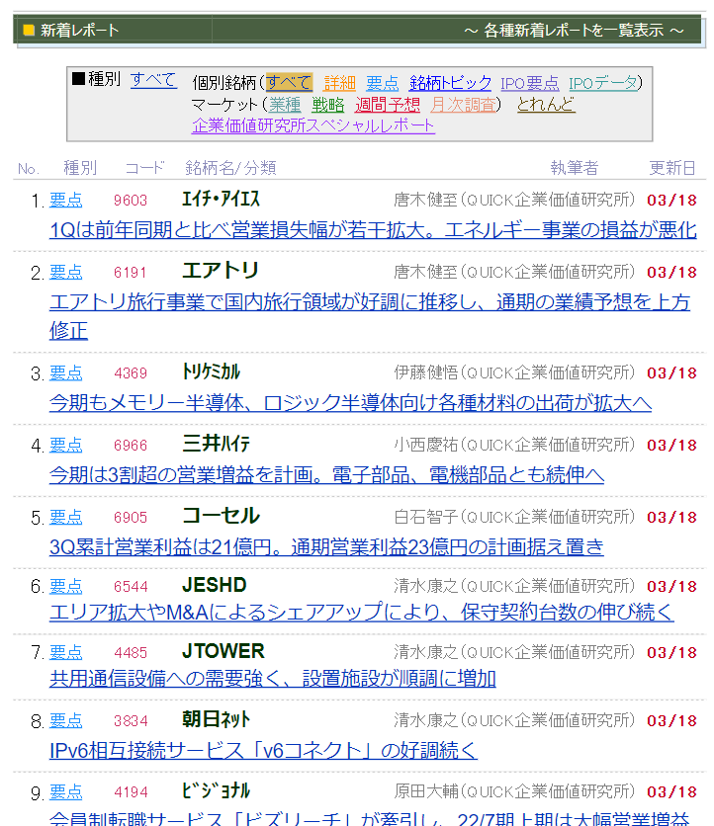This screenshot has height=826, width=714.
Task: Click the company name 三井ハイテ
Action: tap(216, 444)
